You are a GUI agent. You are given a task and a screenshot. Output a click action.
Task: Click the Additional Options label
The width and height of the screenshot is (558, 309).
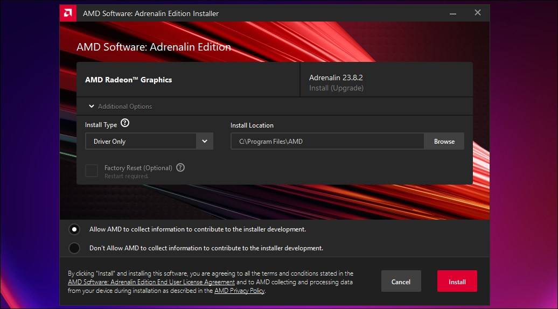pyautogui.click(x=125, y=106)
